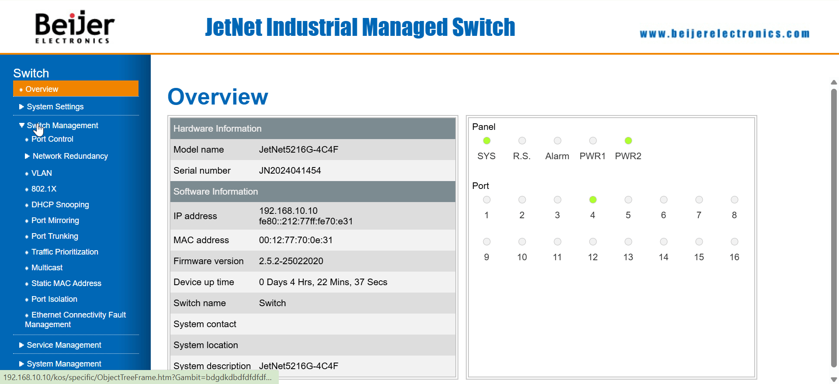The image size is (839, 384).
Task: Click port 1 status LED
Action: pos(486,199)
